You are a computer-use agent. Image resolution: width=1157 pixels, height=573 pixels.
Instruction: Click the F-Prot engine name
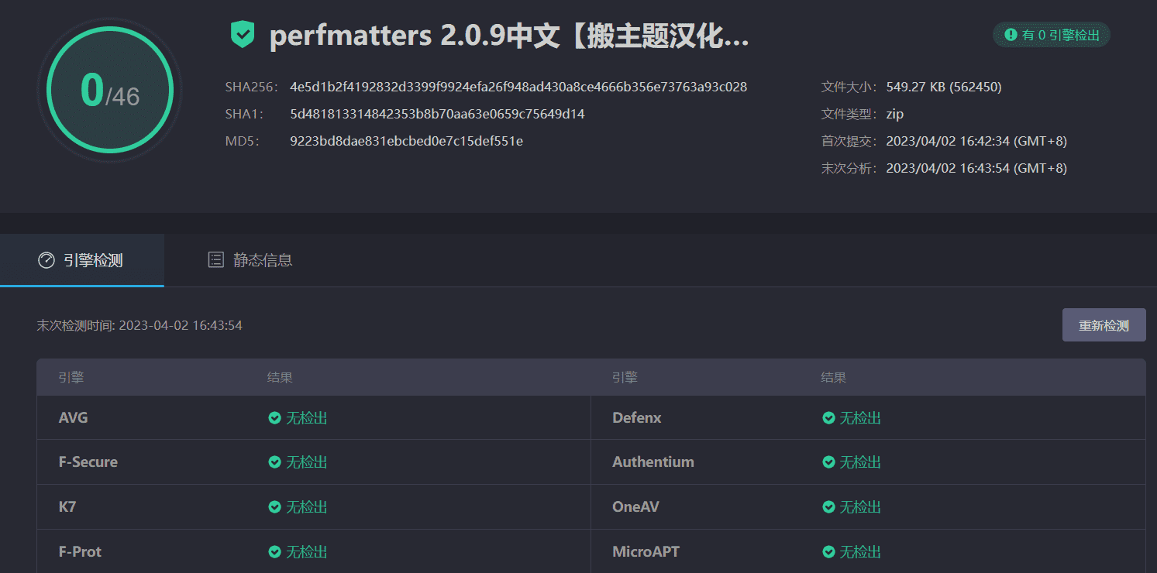(81, 552)
